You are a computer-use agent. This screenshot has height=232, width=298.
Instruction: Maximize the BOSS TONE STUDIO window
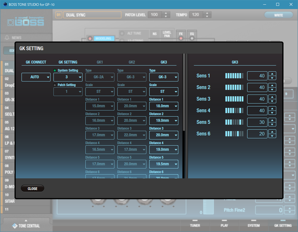click(278, 4)
